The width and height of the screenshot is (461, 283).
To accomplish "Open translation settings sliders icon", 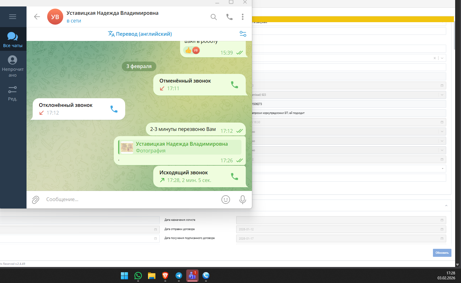I will coord(243,34).
